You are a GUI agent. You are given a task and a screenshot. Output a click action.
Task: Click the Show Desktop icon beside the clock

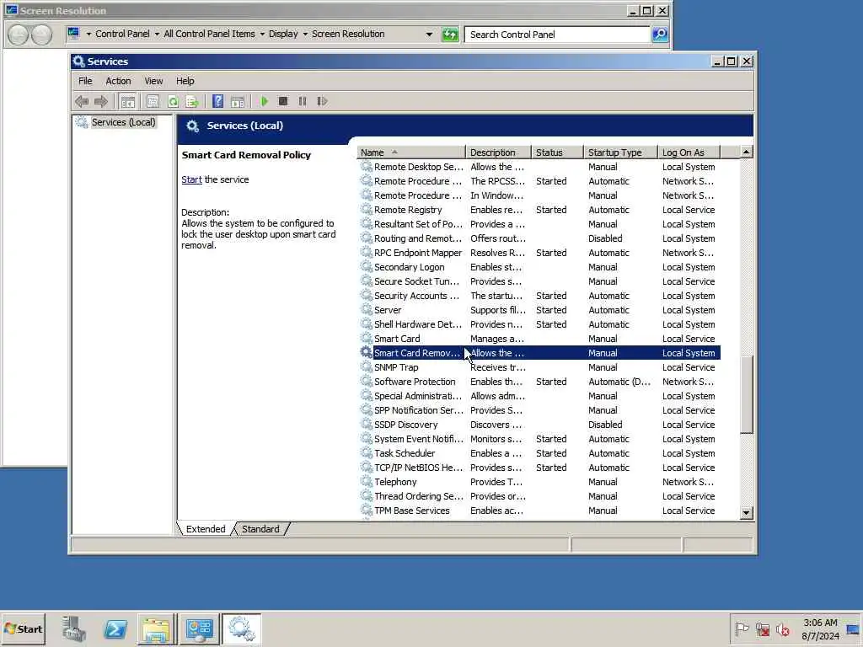pos(853,628)
